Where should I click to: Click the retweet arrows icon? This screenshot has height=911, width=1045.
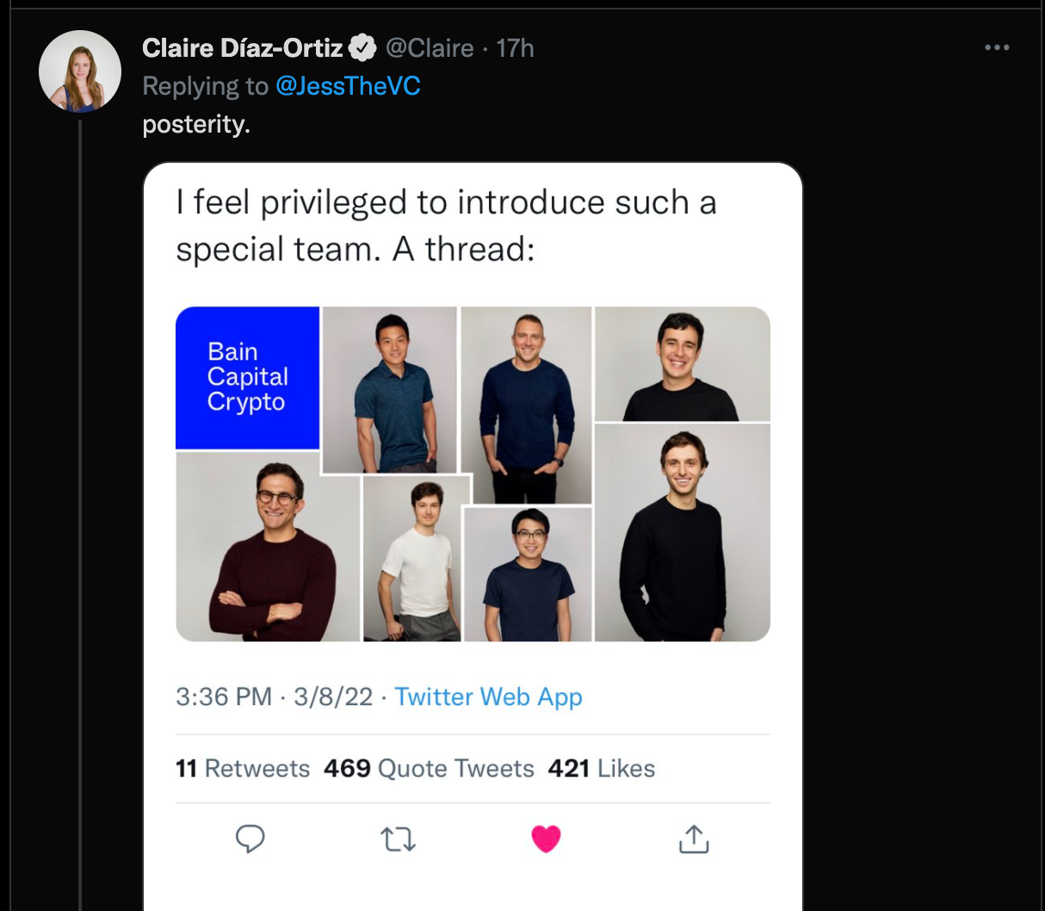click(x=398, y=838)
